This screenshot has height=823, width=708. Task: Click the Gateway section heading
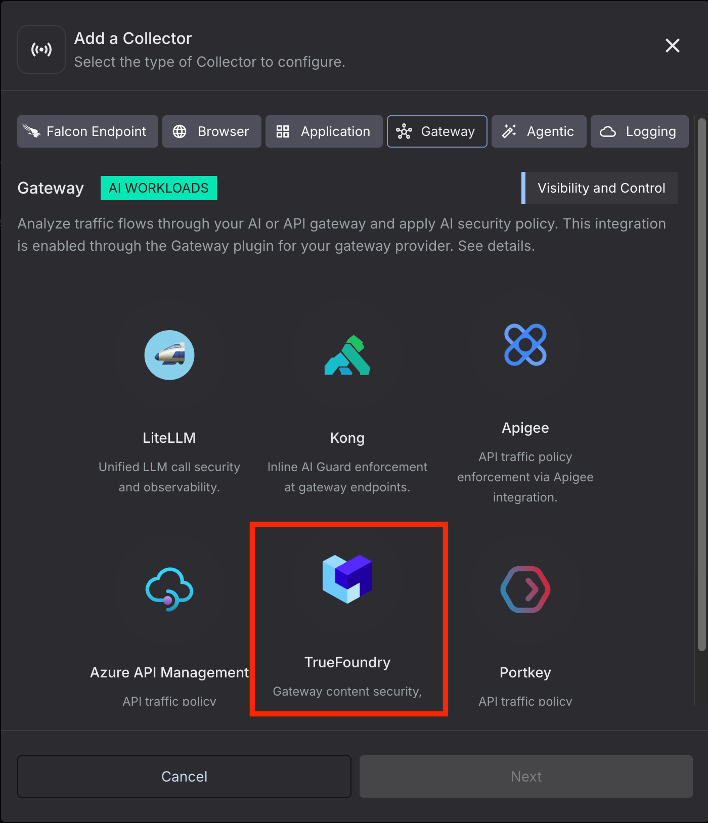51,188
